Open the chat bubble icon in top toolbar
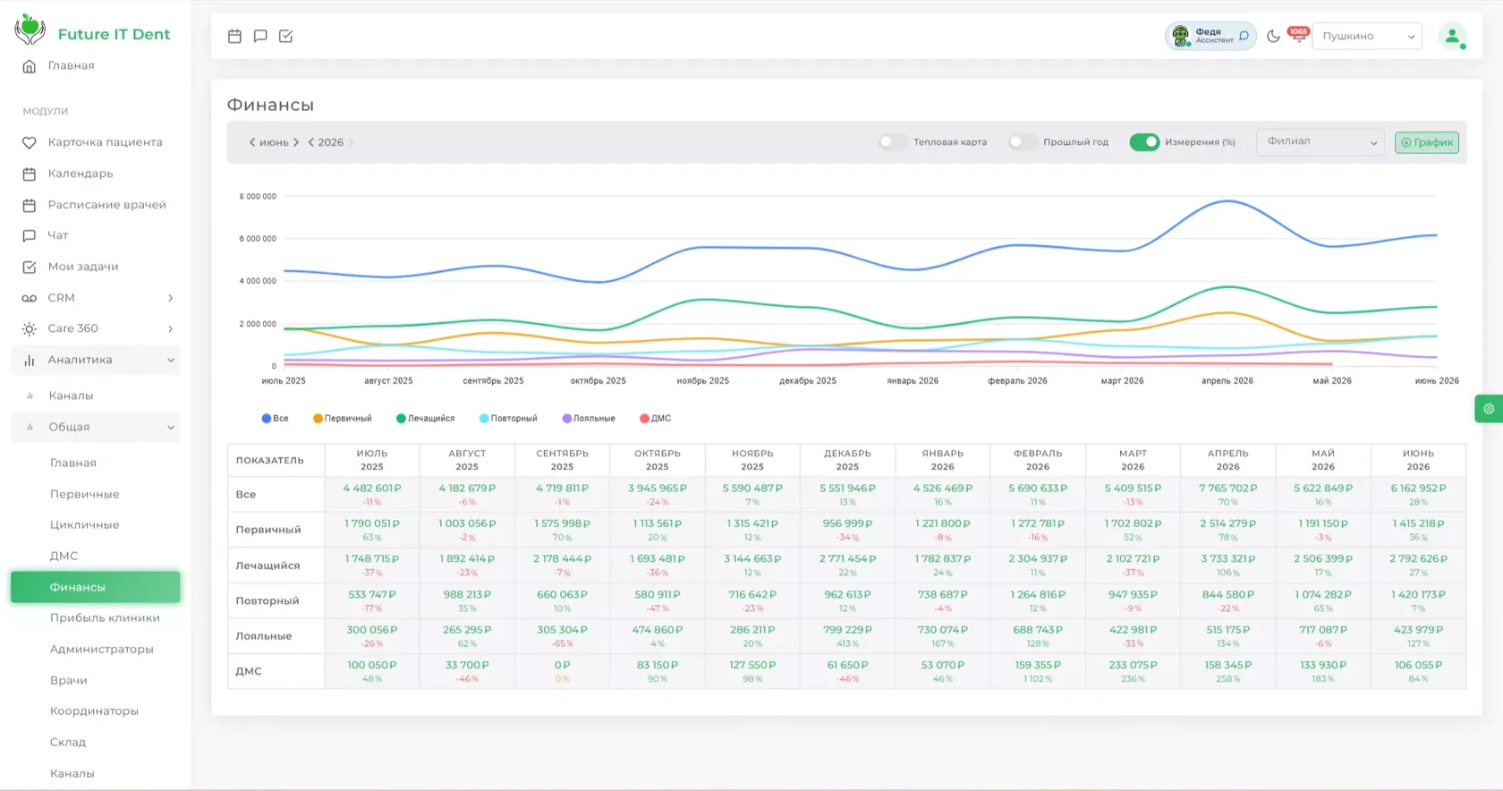 pos(260,36)
